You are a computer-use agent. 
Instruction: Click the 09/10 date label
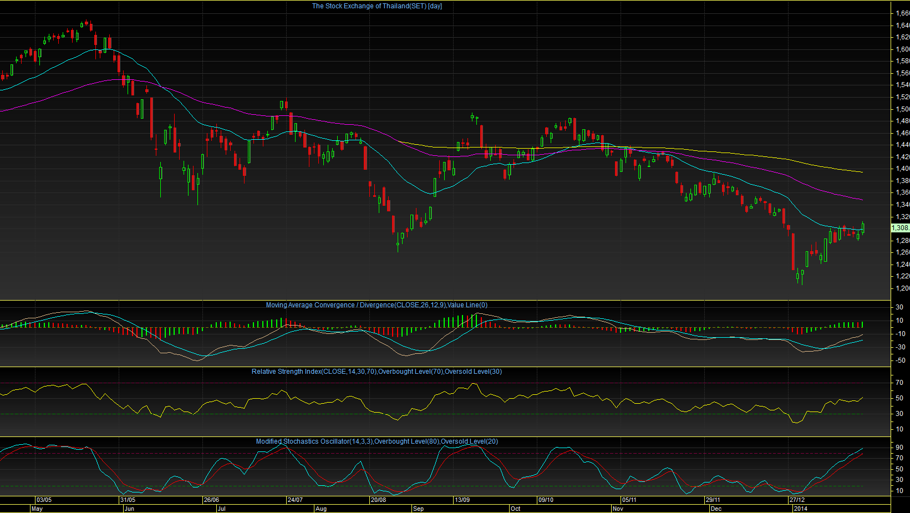546,500
